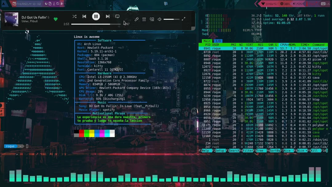Click the Arch logo in the top-left corner

tap(4, 3)
